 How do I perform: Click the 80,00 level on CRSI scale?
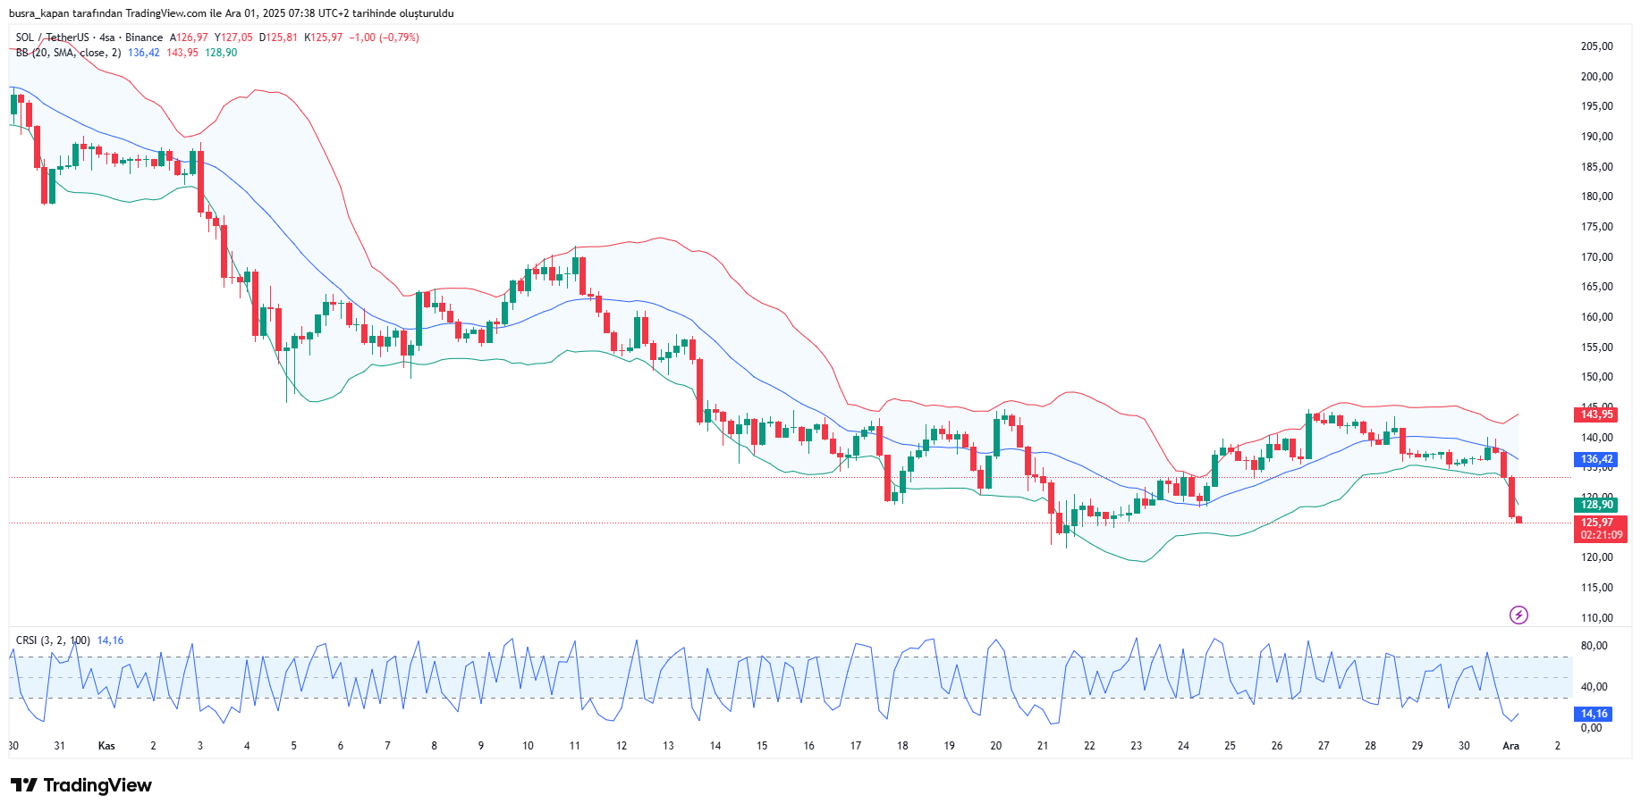tap(1594, 646)
